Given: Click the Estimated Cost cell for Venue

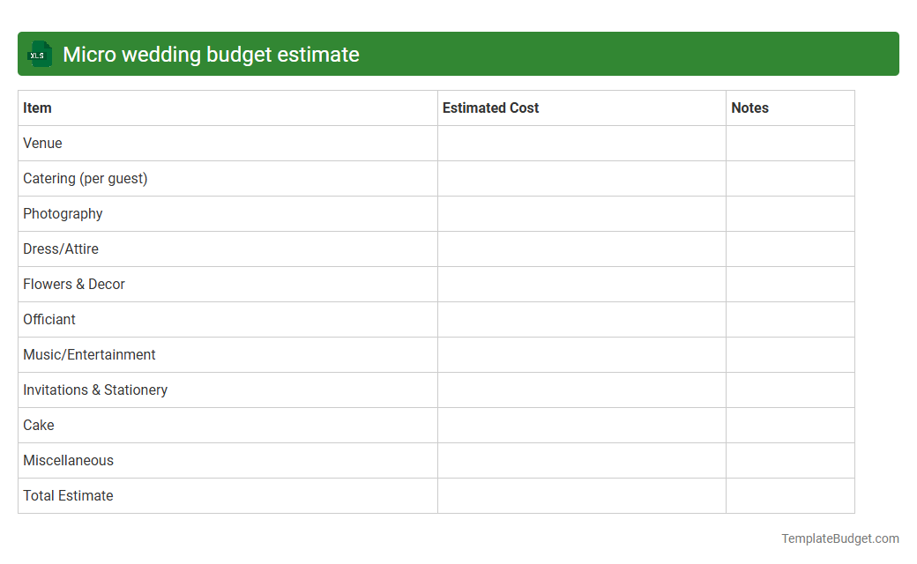Looking at the screenshot, I should pos(582,143).
